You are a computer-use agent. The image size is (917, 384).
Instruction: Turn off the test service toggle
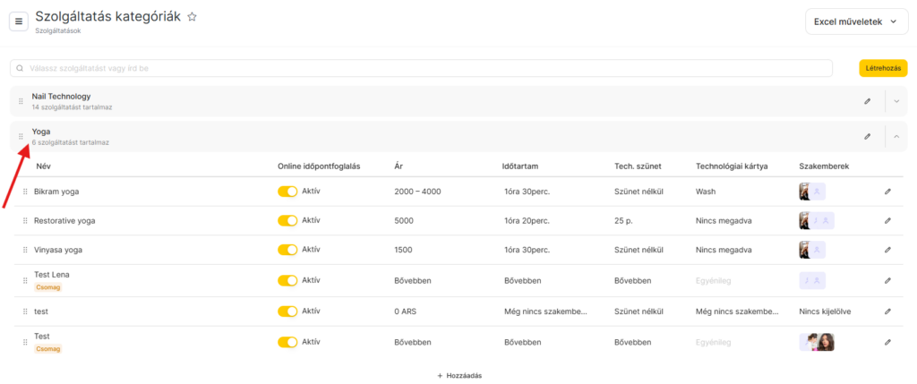point(287,311)
